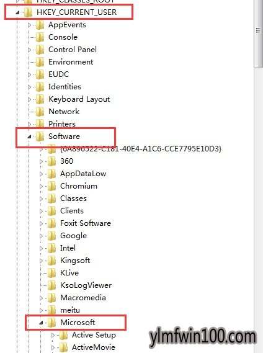Select the Classes key label
Screen dimensions: 263x353
[x=73, y=199]
